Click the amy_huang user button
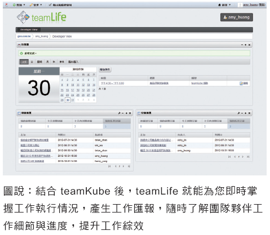The height and width of the screenshot is (235, 270). point(237,17)
